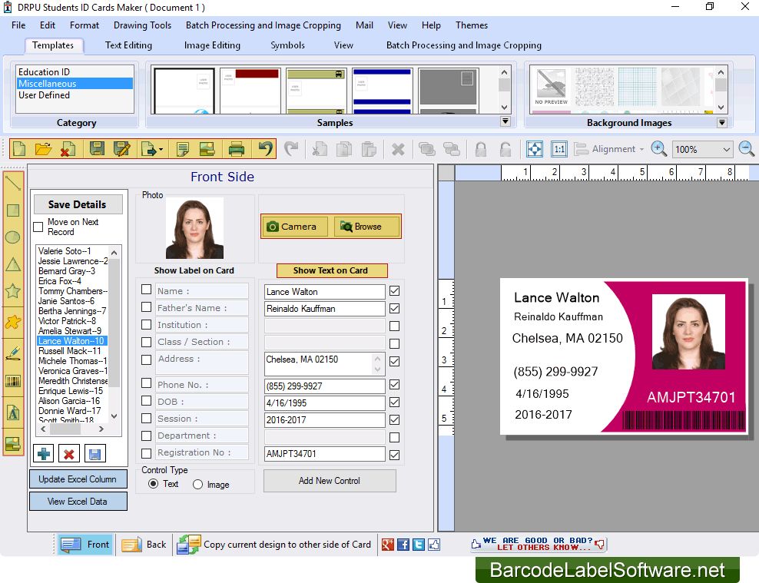
Task: Switch to the Symbols tab
Action: pos(287,45)
